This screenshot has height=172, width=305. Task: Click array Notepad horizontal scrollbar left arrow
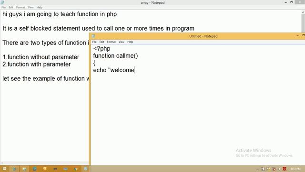[2, 163]
